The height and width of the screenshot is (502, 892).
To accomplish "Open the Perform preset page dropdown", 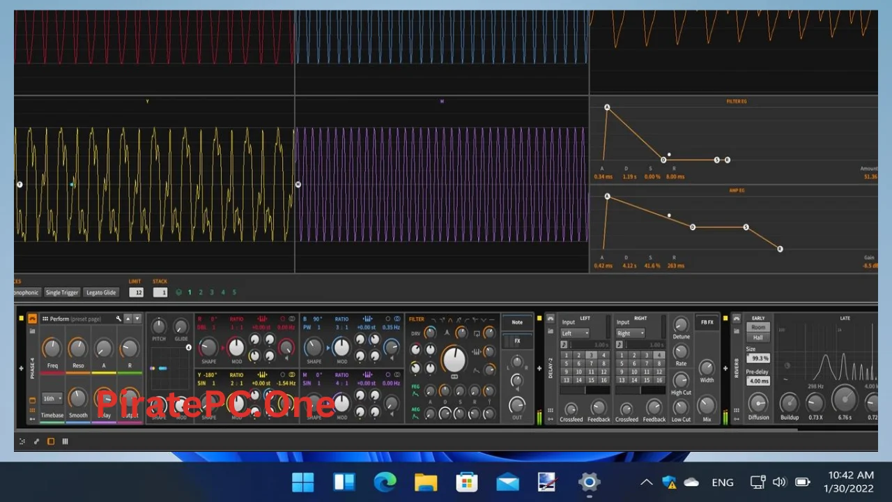I will [x=77, y=319].
